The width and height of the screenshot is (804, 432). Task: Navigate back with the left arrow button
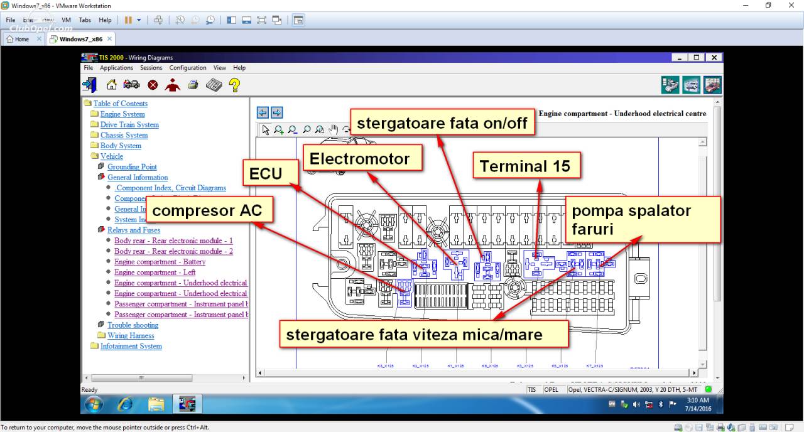click(x=263, y=112)
